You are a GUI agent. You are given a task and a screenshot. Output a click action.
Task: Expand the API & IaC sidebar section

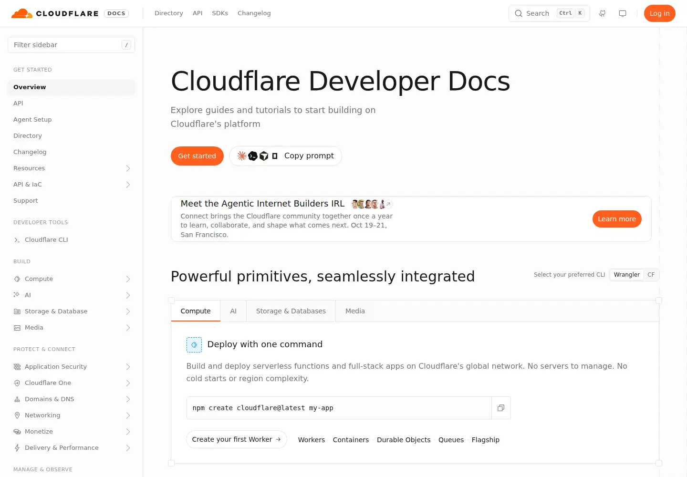[128, 185]
